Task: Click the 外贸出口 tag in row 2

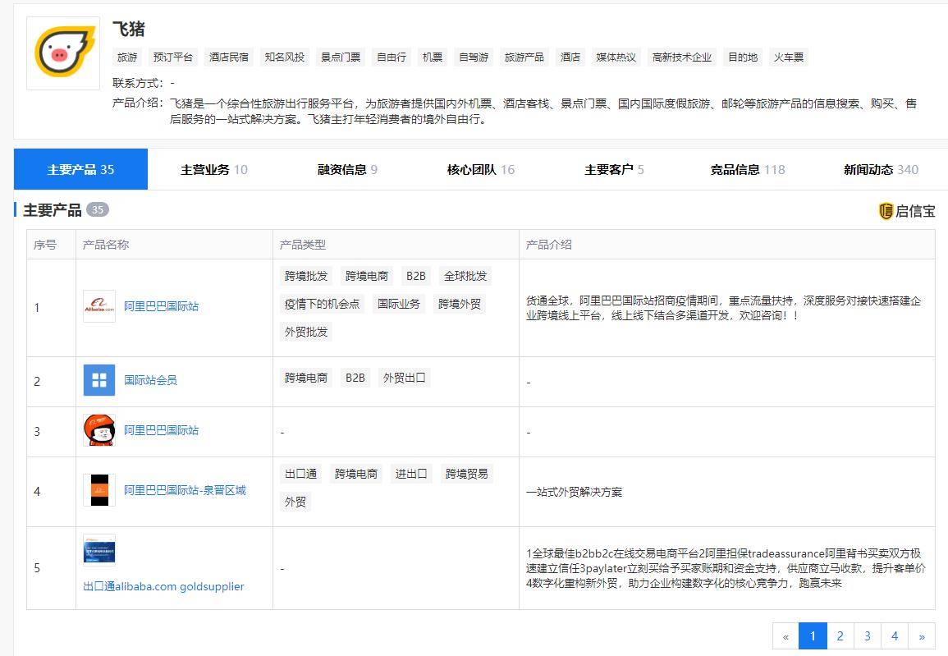Action: [x=404, y=378]
